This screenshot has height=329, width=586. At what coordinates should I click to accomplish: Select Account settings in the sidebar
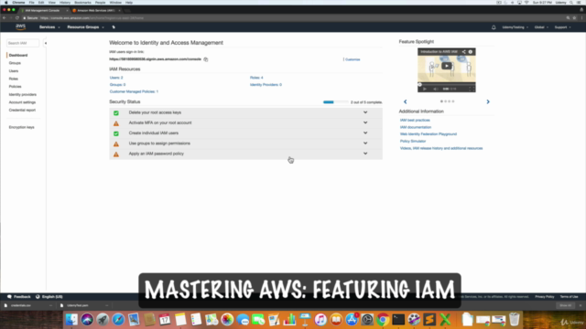point(22,102)
